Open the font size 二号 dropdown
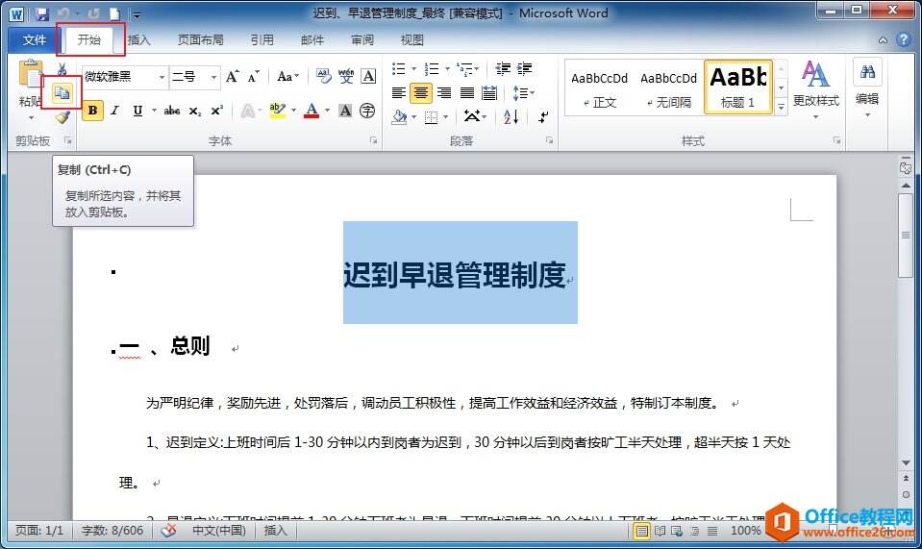Screen dimensions: 922x549 213,77
